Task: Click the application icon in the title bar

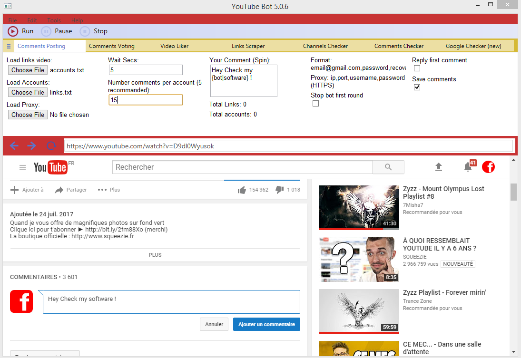Action: (x=8, y=6)
